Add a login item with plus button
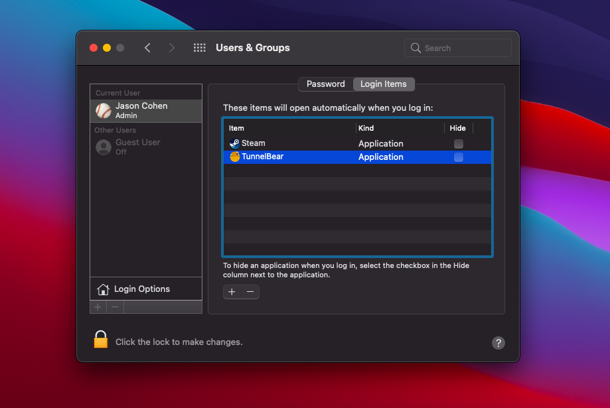The height and width of the screenshot is (408, 610). (232, 292)
